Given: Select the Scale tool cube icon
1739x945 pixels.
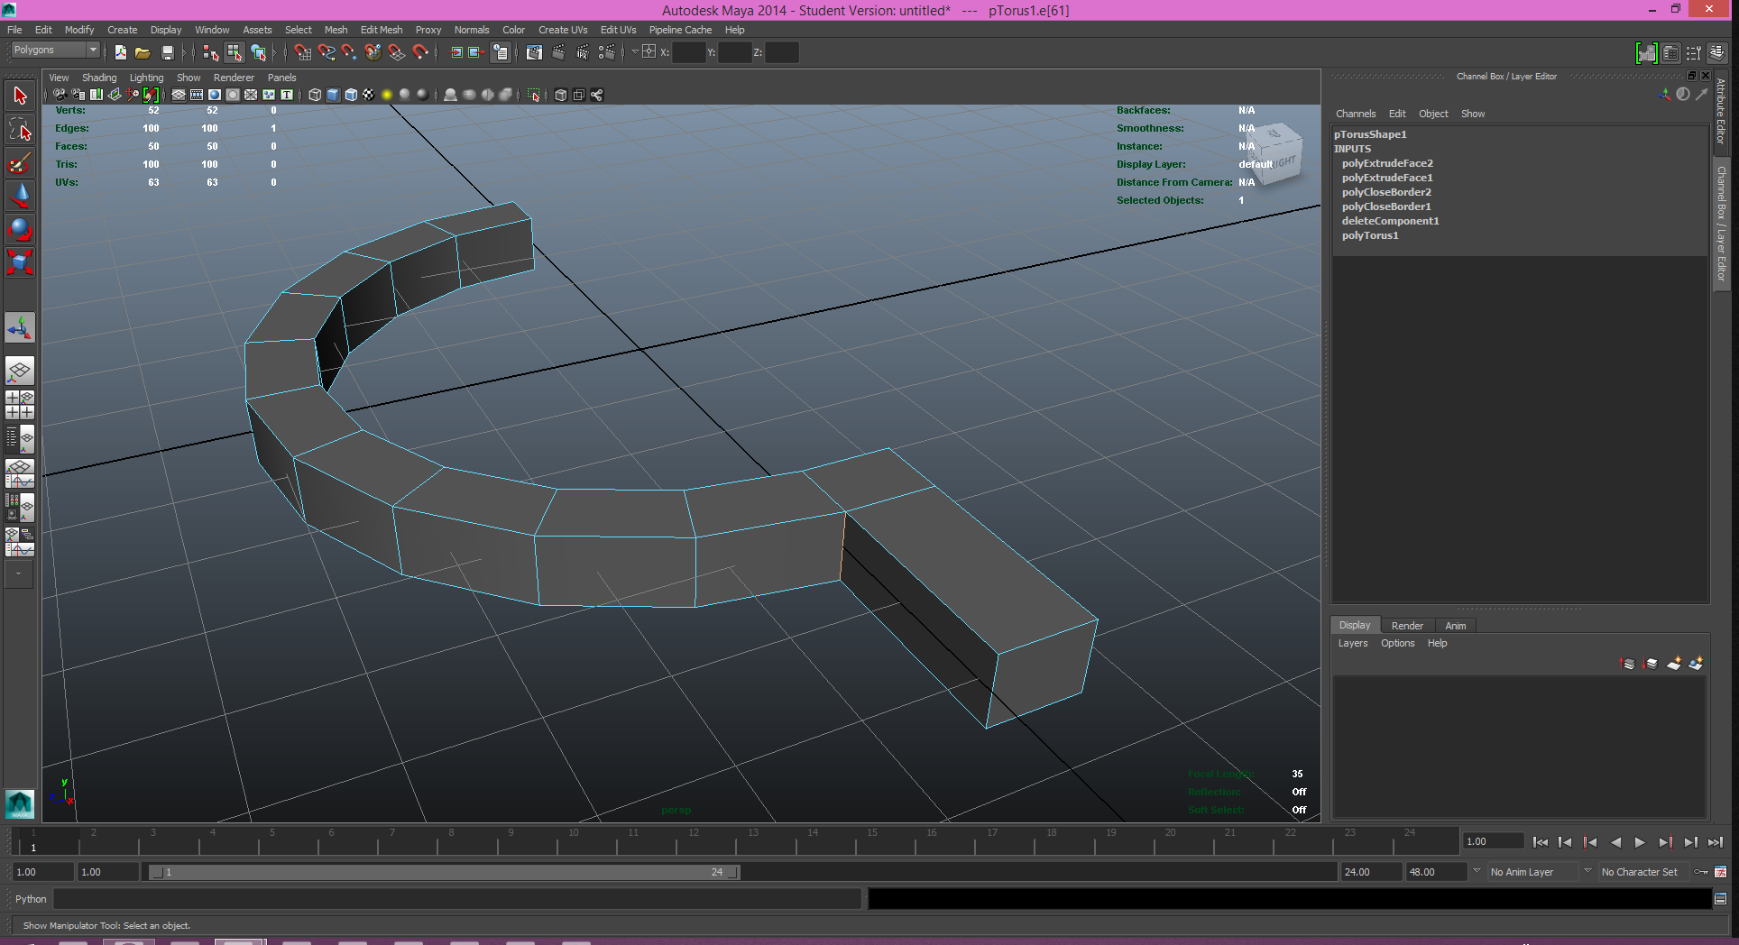Looking at the screenshot, I should coord(20,262).
